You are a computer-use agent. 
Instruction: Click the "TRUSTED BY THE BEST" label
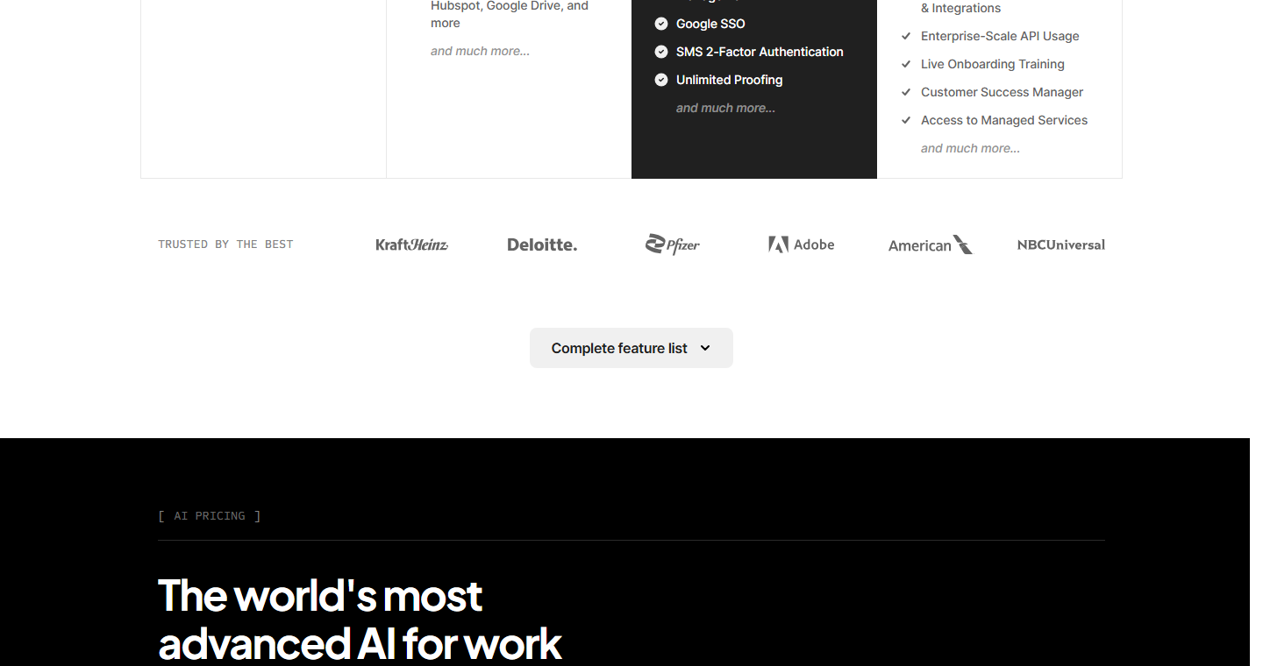click(x=225, y=244)
